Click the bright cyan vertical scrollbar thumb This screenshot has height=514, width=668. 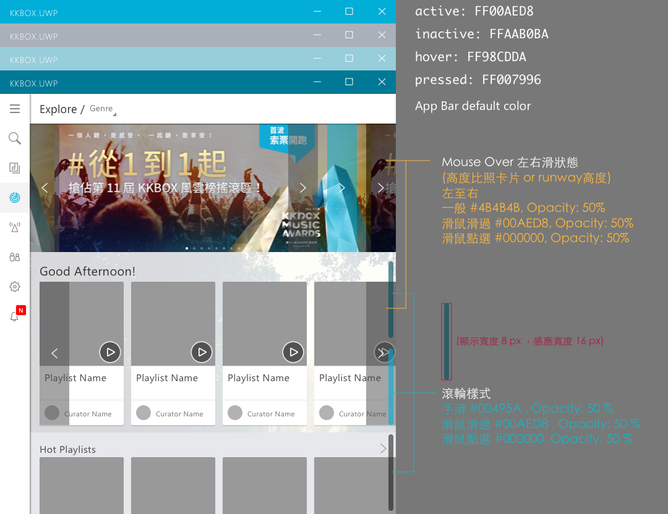point(391,386)
